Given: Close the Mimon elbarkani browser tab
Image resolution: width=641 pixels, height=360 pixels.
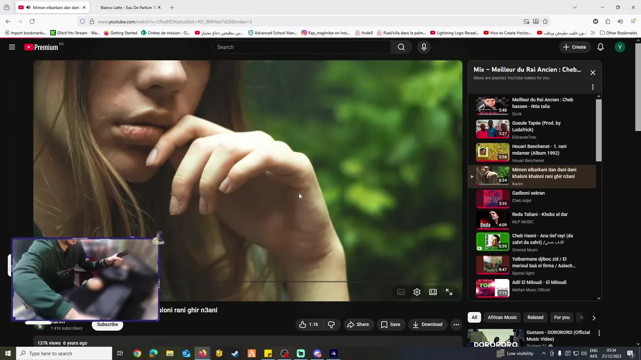Looking at the screenshot, I should [84, 7].
